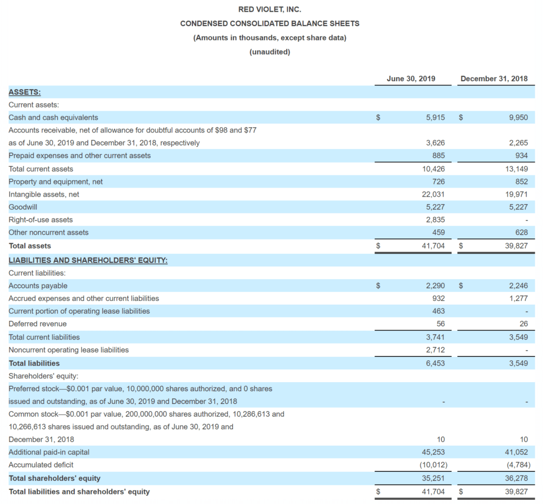Select accrued expenses value 932
This screenshot has width=543, height=504.
pyautogui.click(x=439, y=299)
